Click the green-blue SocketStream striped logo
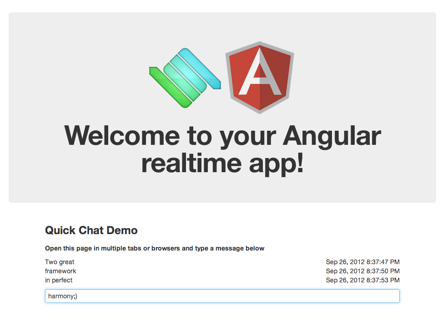This screenshot has height=317, width=447. tap(185, 78)
